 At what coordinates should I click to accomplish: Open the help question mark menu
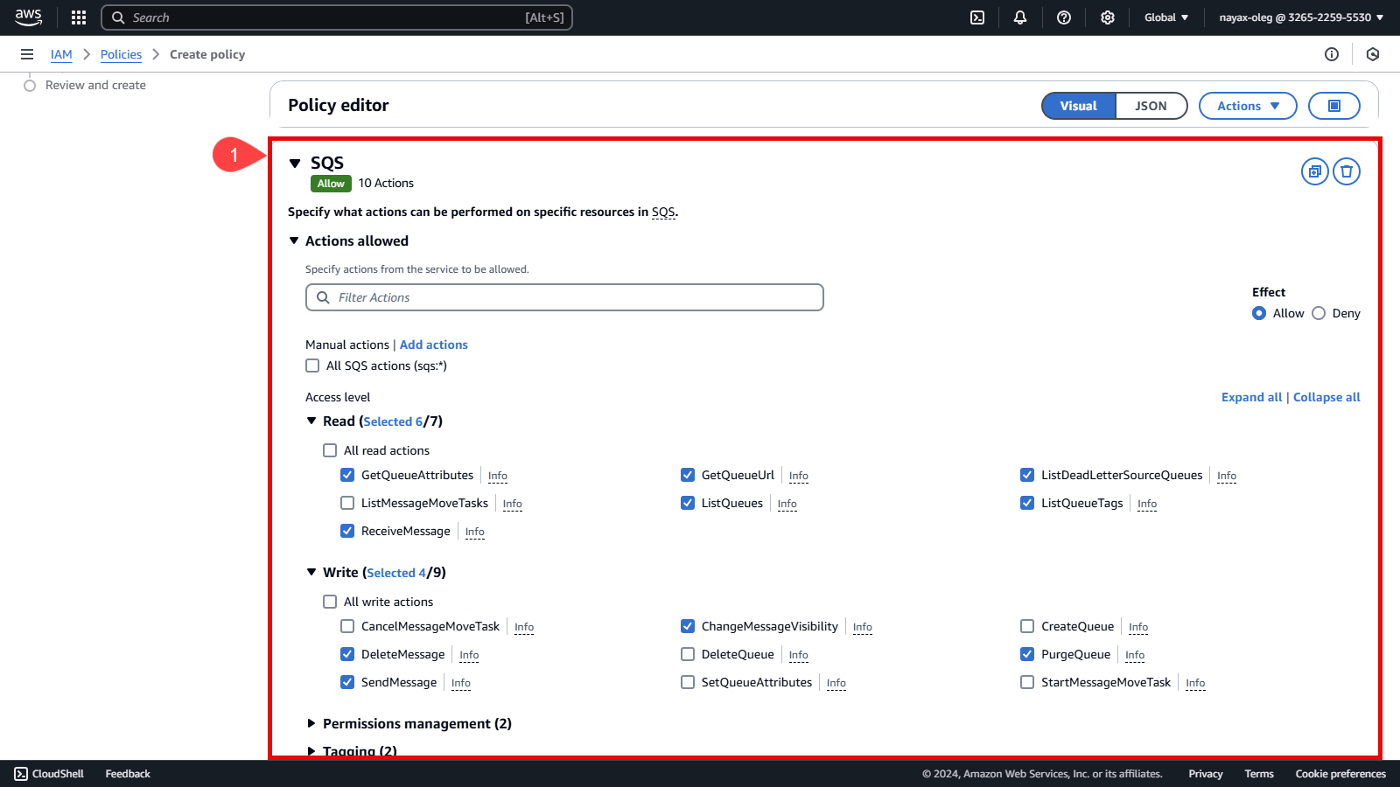1064,17
